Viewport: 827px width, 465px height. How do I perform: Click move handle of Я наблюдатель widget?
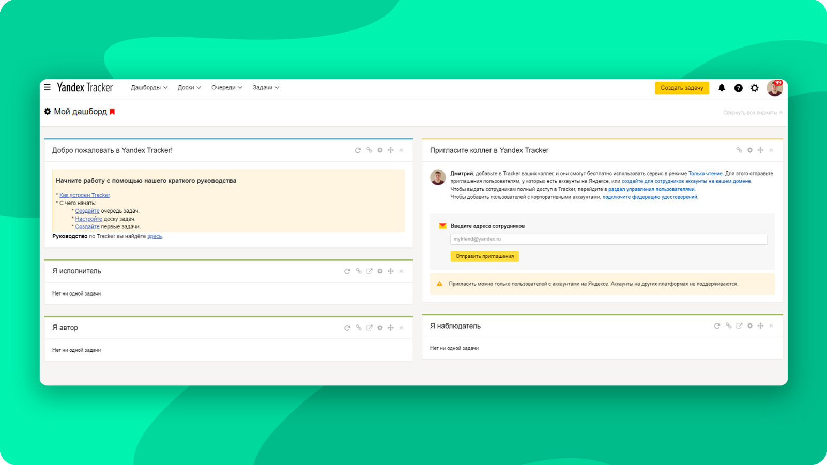tap(760, 326)
